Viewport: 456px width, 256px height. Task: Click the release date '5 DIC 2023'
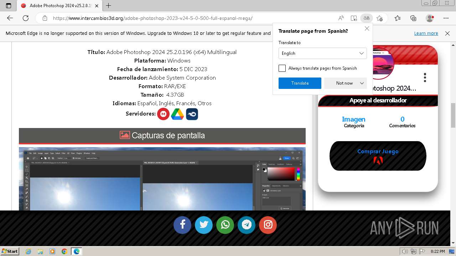pos(193,69)
